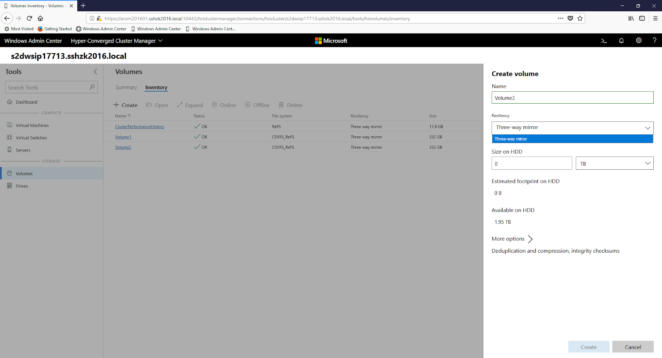662x358 pixels.
Task: Click the Virtual Switches icon
Action: (x=10, y=138)
